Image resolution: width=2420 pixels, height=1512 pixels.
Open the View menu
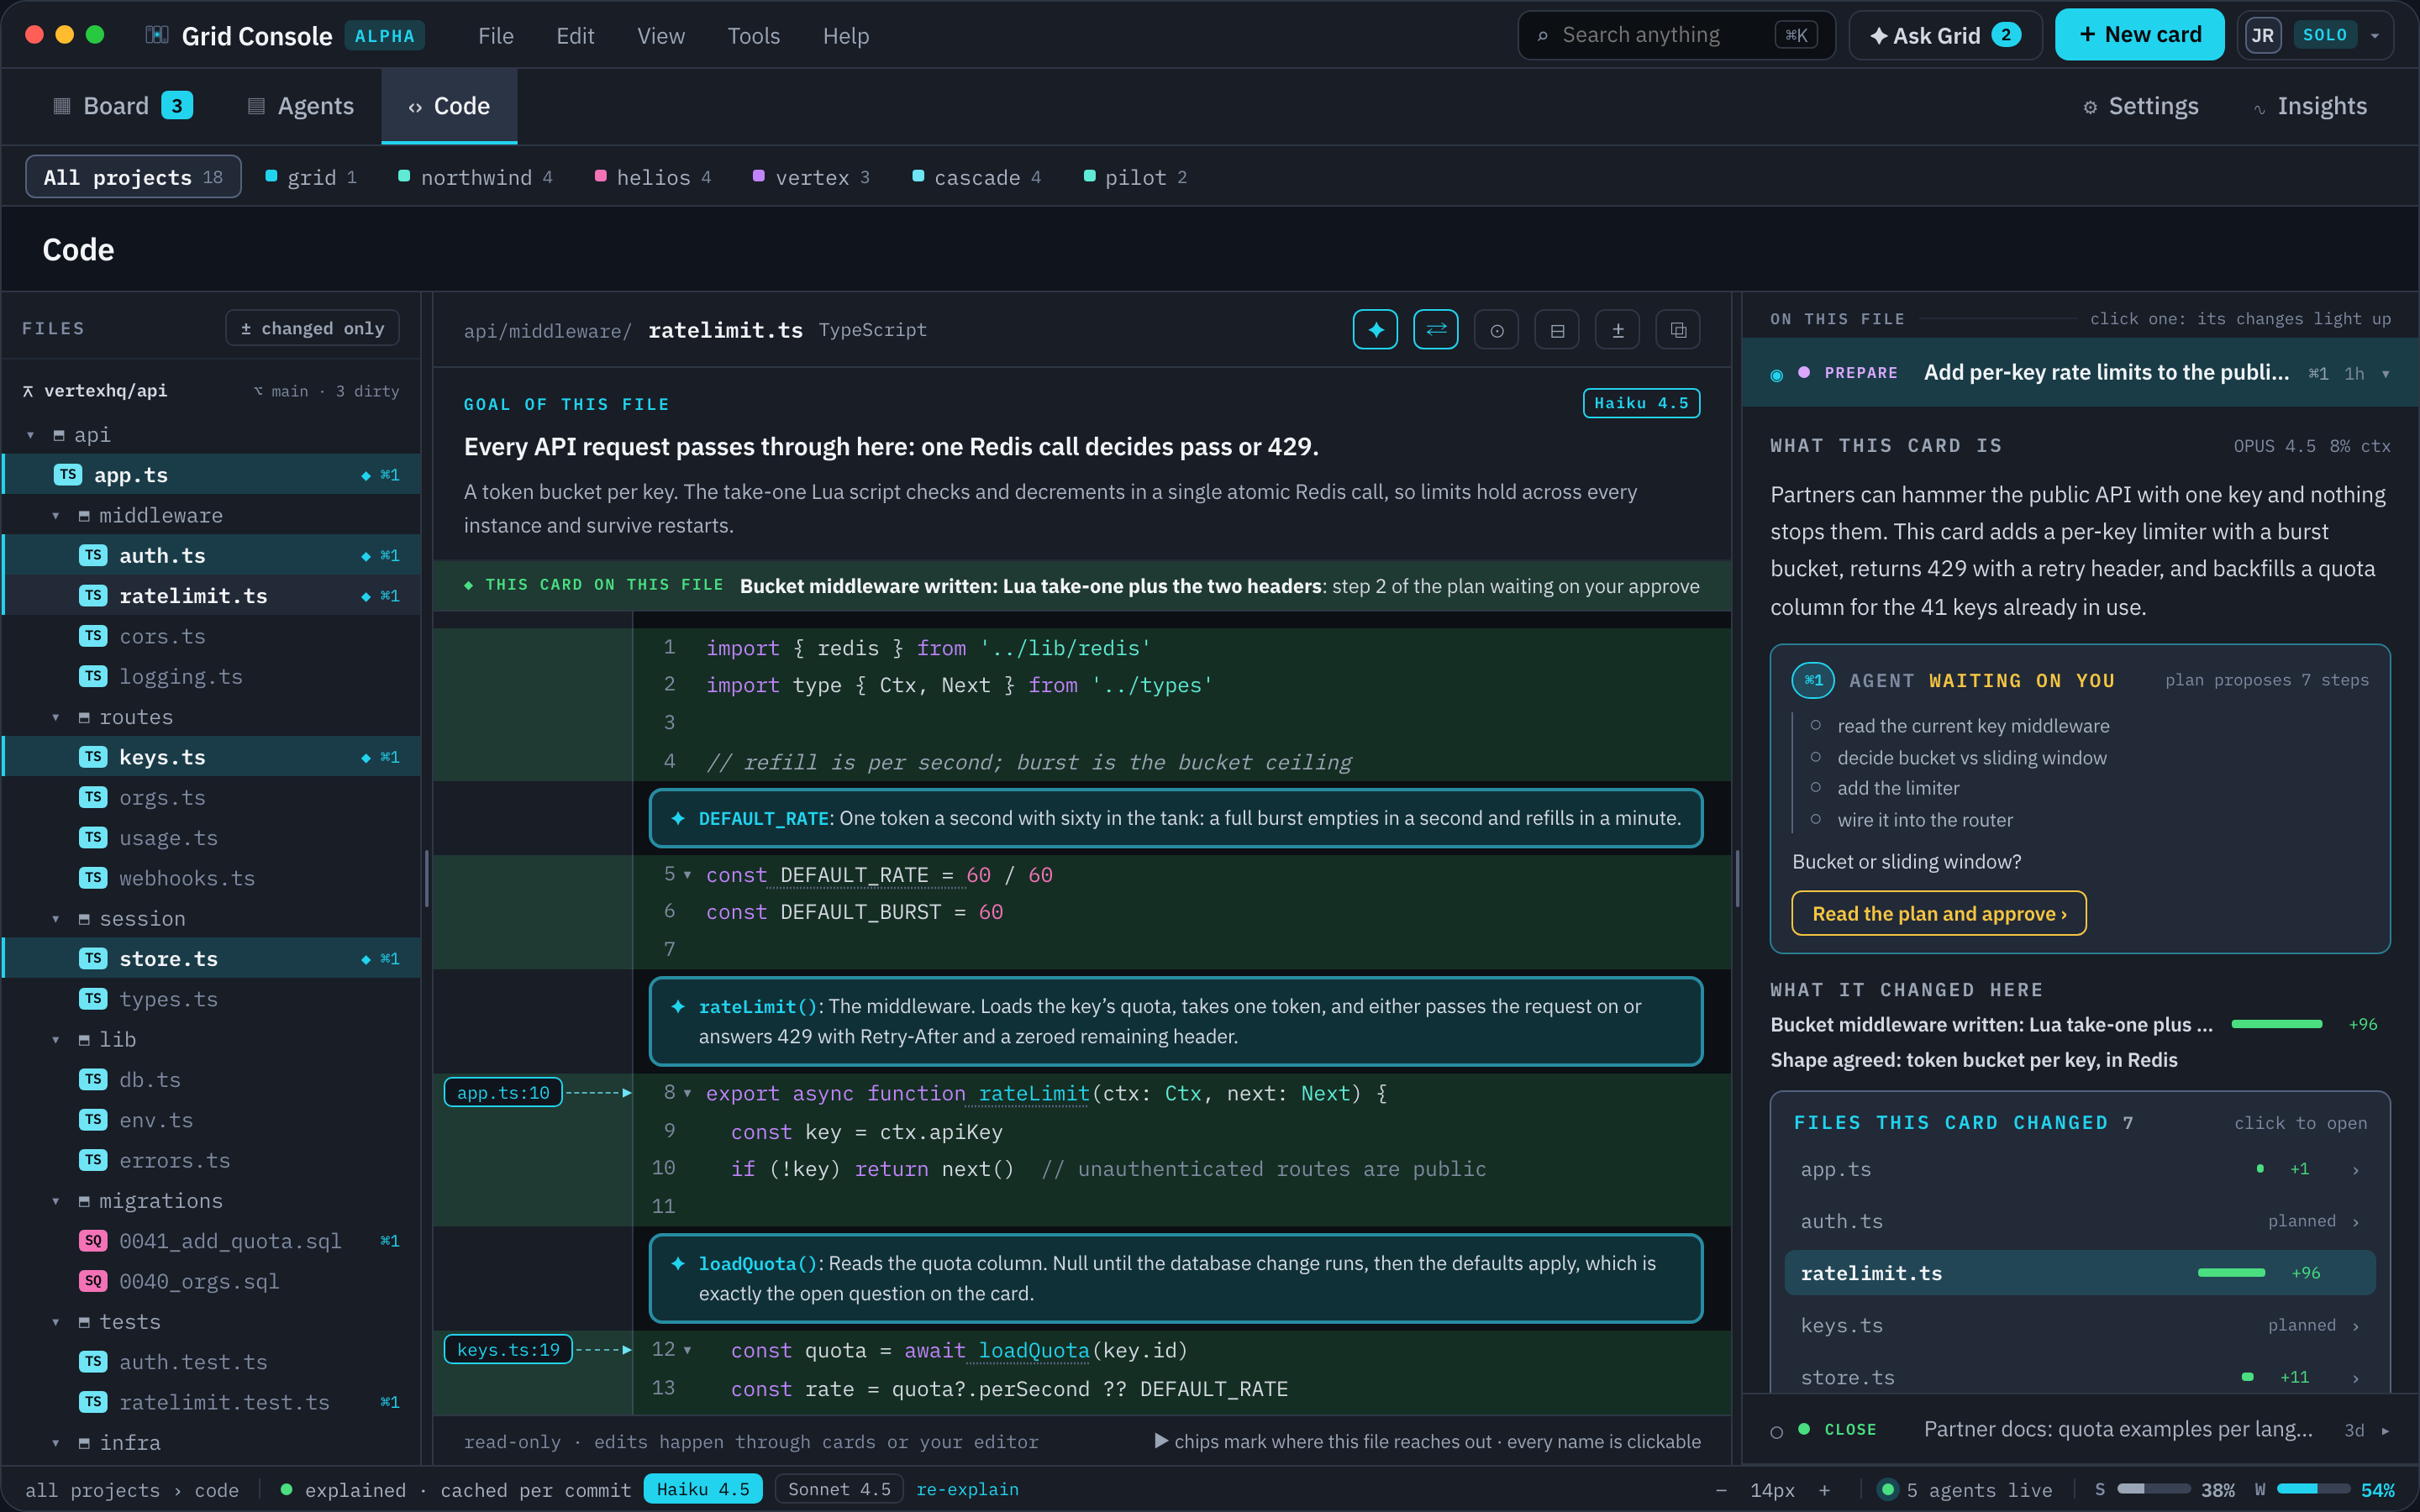click(x=661, y=36)
